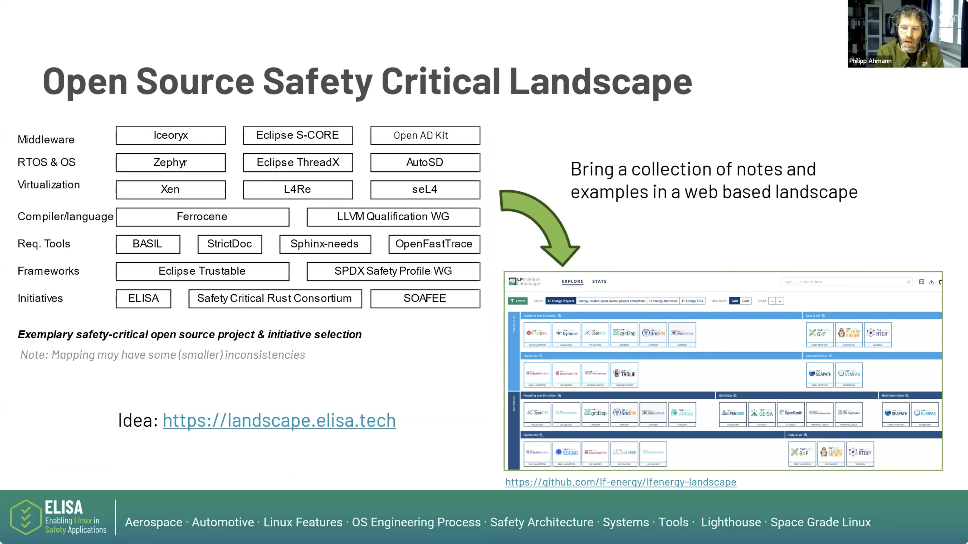Click the search magnifier icon
Image resolution: width=968 pixels, height=544 pixels.
pyautogui.click(x=909, y=282)
